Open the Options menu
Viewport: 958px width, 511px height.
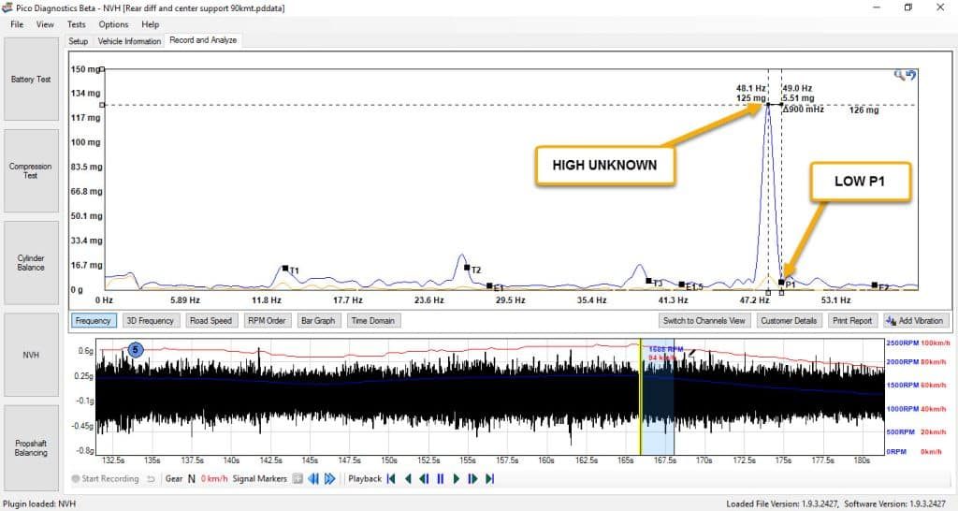pos(113,24)
